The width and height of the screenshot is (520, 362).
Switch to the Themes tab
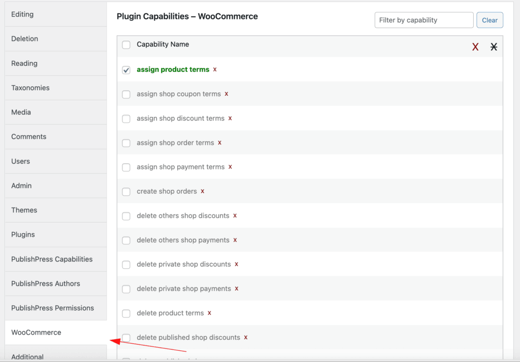coord(56,210)
